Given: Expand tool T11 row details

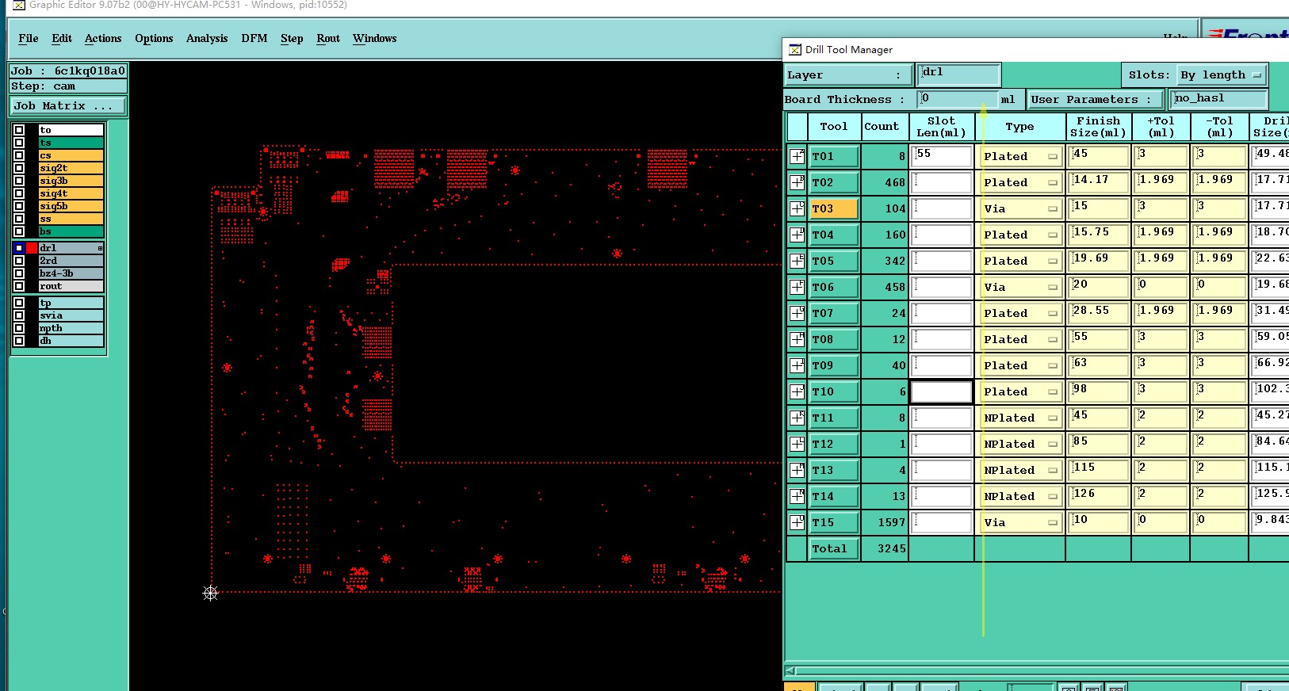Looking at the screenshot, I should pyautogui.click(x=797, y=418).
